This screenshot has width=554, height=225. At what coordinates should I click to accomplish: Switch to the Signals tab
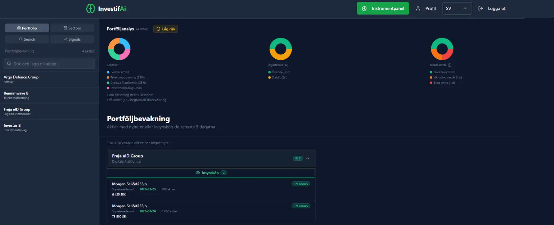coord(72,39)
